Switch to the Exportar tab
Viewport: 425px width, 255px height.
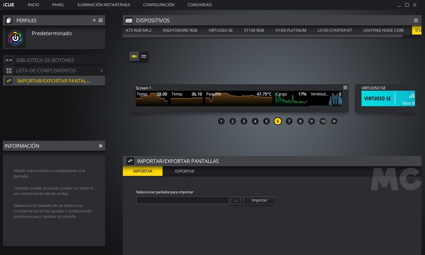pyautogui.click(x=184, y=171)
